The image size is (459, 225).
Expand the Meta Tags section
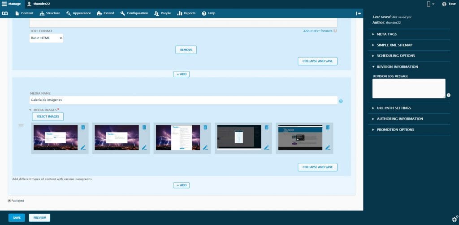386,34
